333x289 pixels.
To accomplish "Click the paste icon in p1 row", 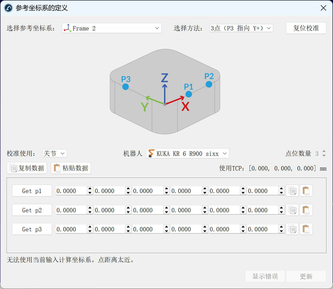I will tap(306, 191).
